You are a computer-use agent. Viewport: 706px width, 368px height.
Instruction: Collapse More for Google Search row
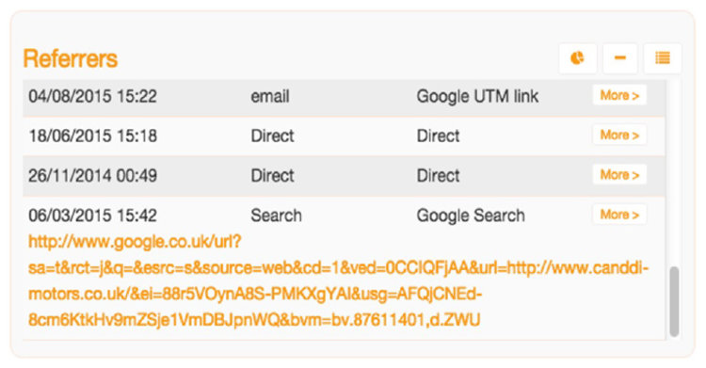(x=619, y=215)
